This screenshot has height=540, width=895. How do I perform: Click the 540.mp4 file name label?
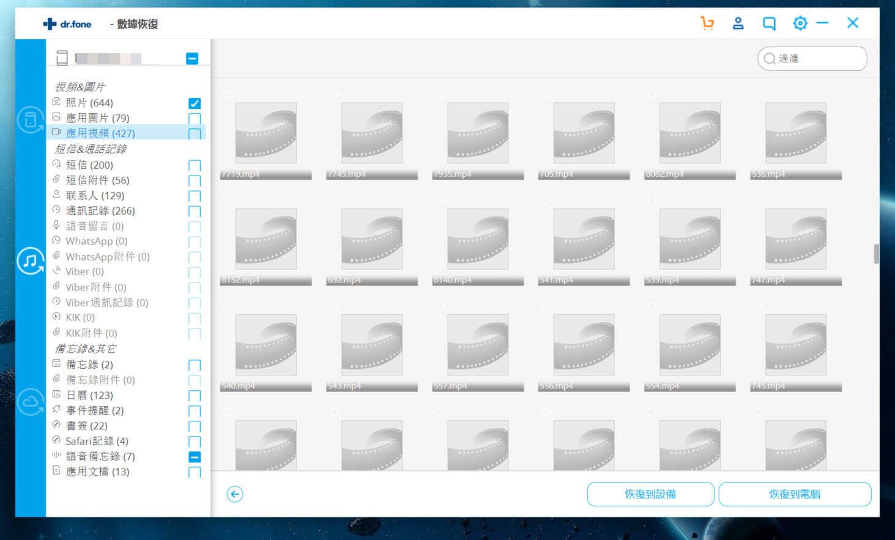(x=239, y=387)
